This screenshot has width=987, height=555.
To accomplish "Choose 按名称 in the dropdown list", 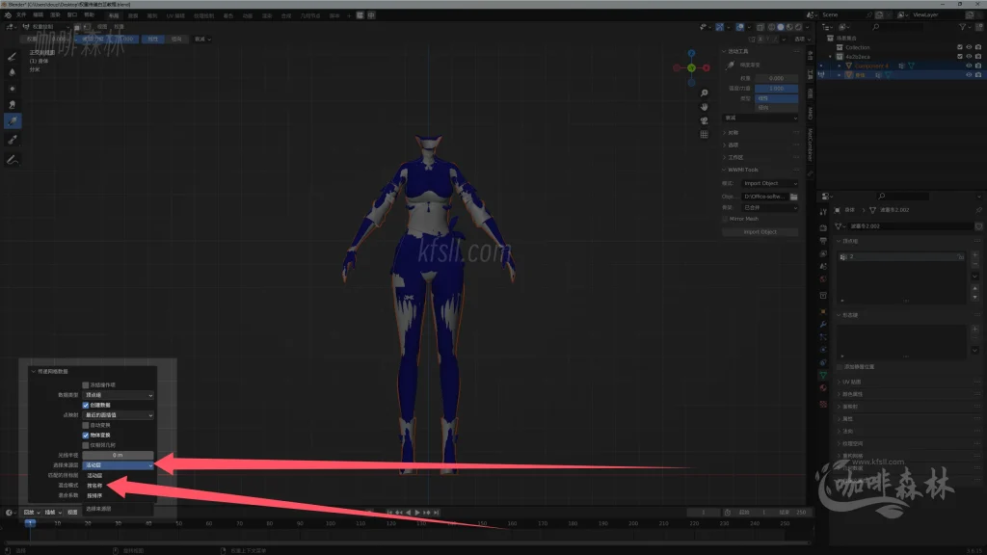I will tap(94, 486).
